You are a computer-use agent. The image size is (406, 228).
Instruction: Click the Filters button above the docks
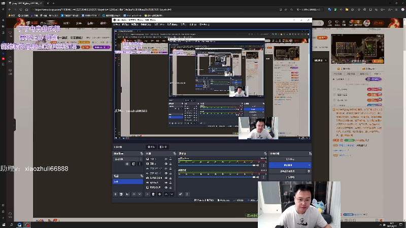tap(163, 147)
